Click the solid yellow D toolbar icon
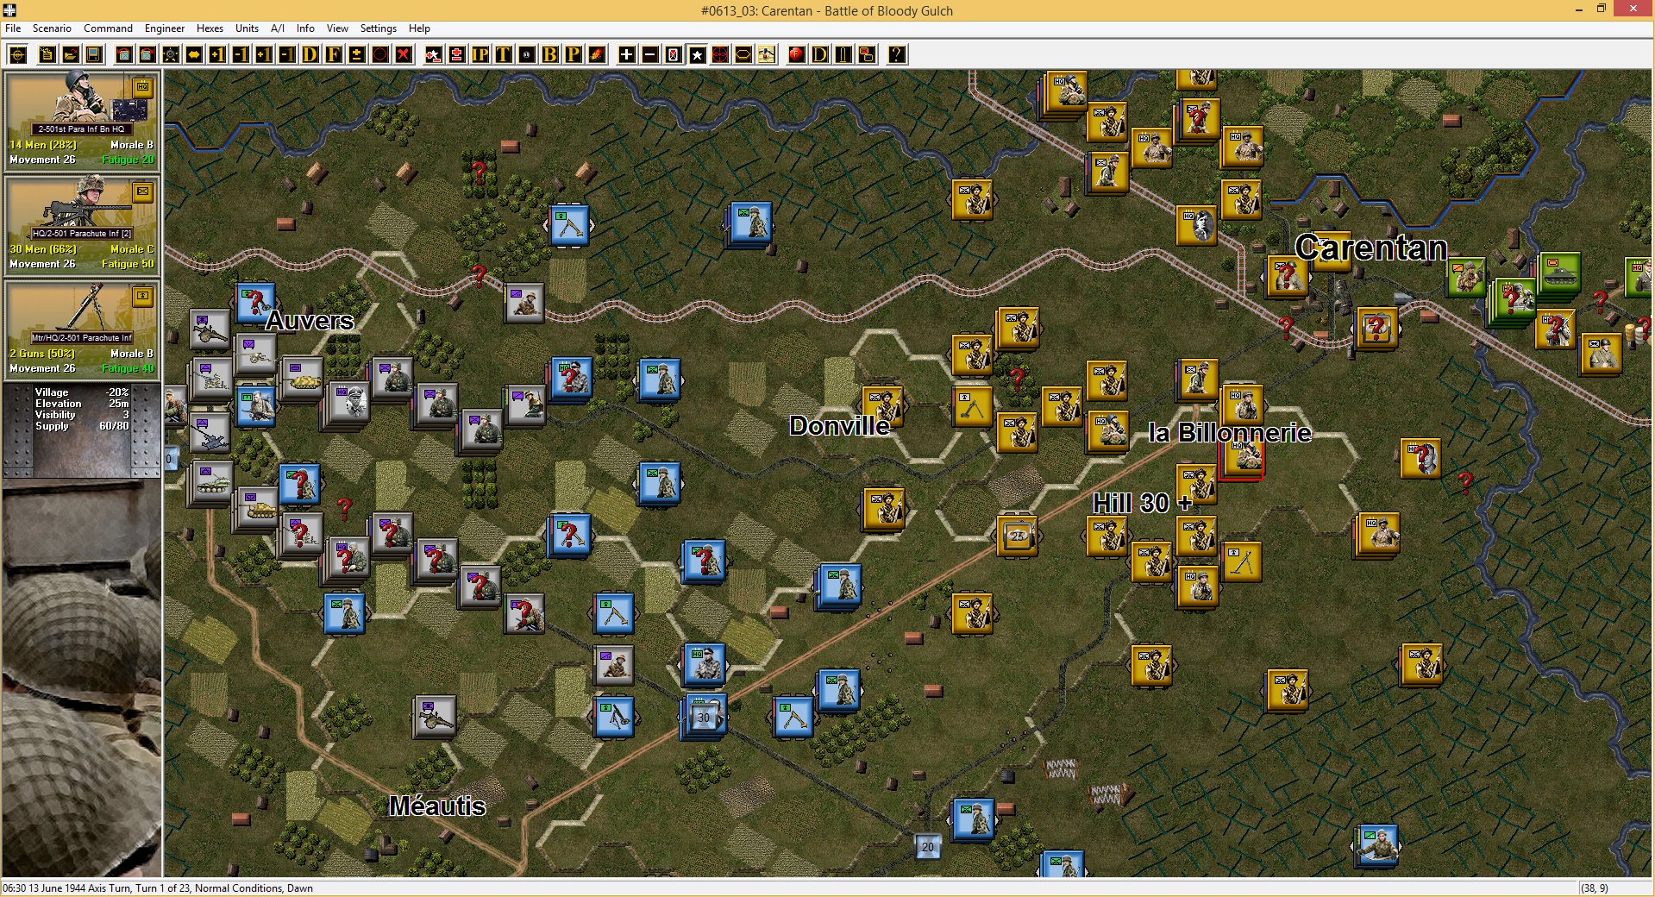This screenshot has height=897, width=1655. (310, 55)
